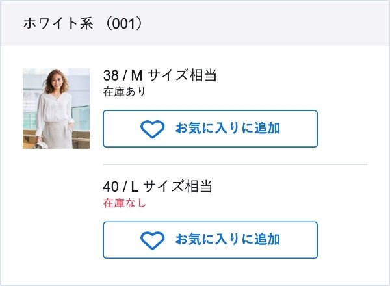Click the heart icon for 40 / L size

[152, 240]
